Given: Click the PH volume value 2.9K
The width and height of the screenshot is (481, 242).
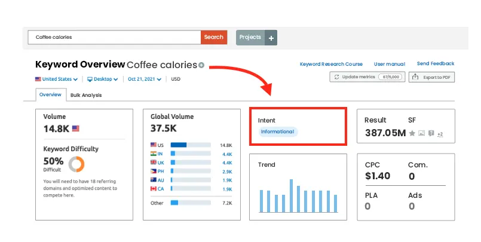Looking at the screenshot, I should click(227, 171).
